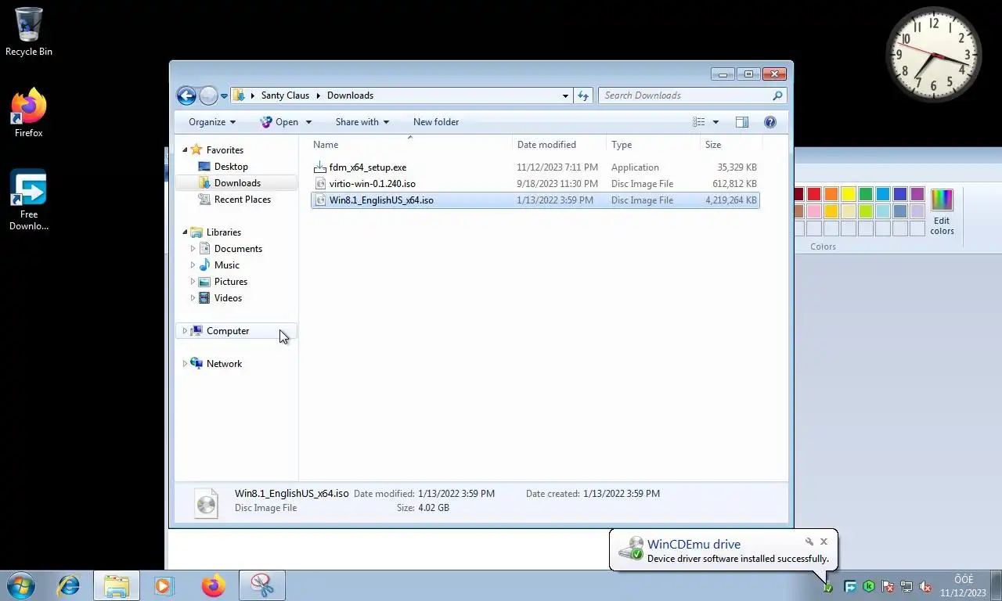Open Recent Places in navigation pane
This screenshot has width=1002, height=601.
click(242, 200)
